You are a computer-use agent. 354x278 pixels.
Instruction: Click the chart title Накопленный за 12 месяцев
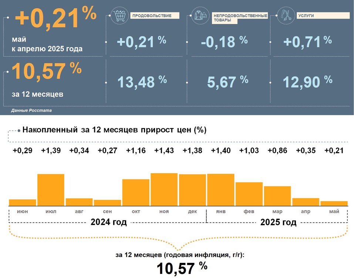114,130
